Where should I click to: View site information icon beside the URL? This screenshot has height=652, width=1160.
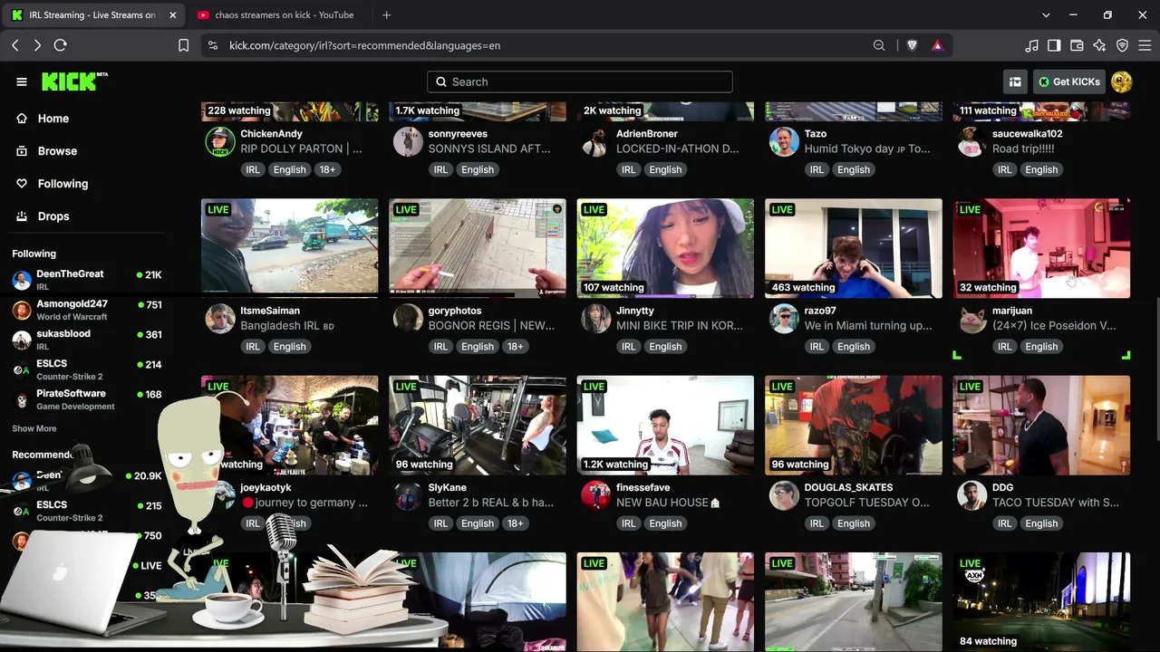(212, 45)
